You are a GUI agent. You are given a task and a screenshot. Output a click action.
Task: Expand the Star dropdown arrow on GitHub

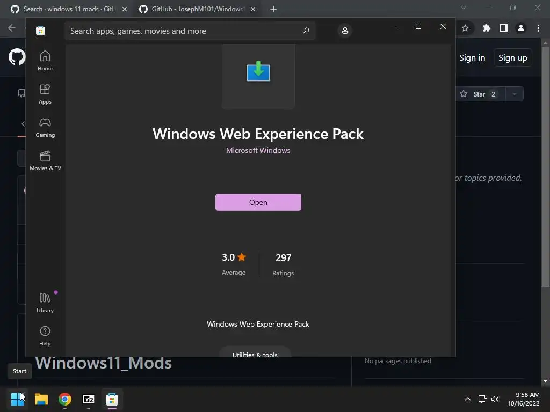(515, 94)
